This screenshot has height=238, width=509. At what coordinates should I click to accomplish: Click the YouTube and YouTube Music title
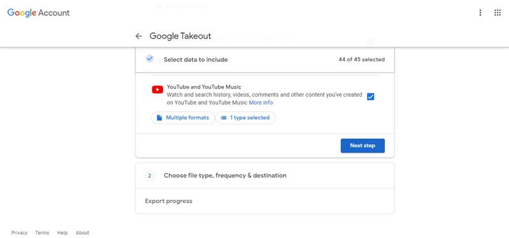204,87
